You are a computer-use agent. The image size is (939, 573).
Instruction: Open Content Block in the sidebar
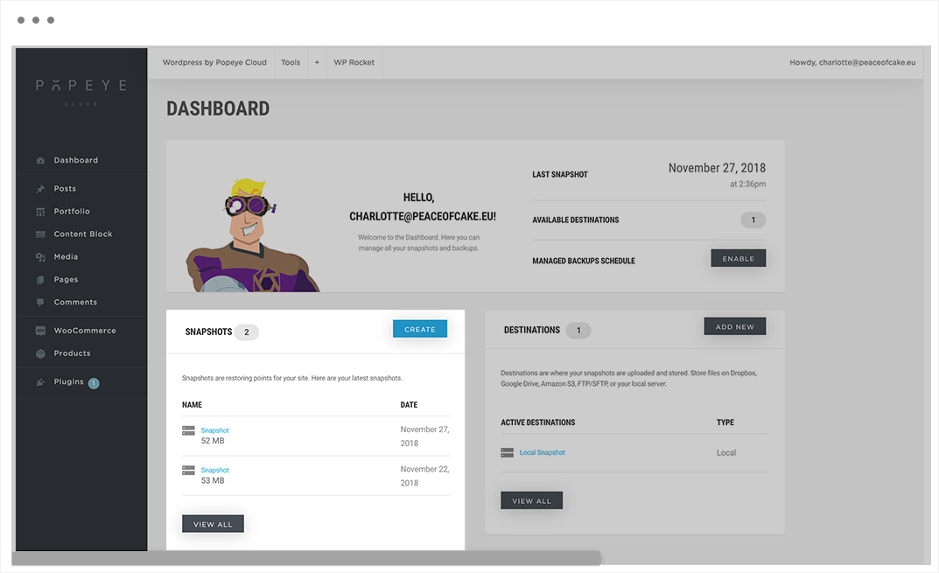point(82,234)
